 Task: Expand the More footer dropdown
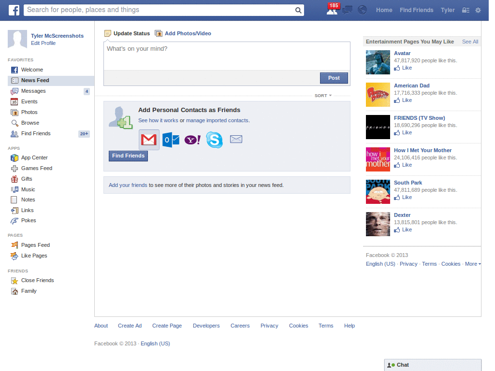pos(473,264)
